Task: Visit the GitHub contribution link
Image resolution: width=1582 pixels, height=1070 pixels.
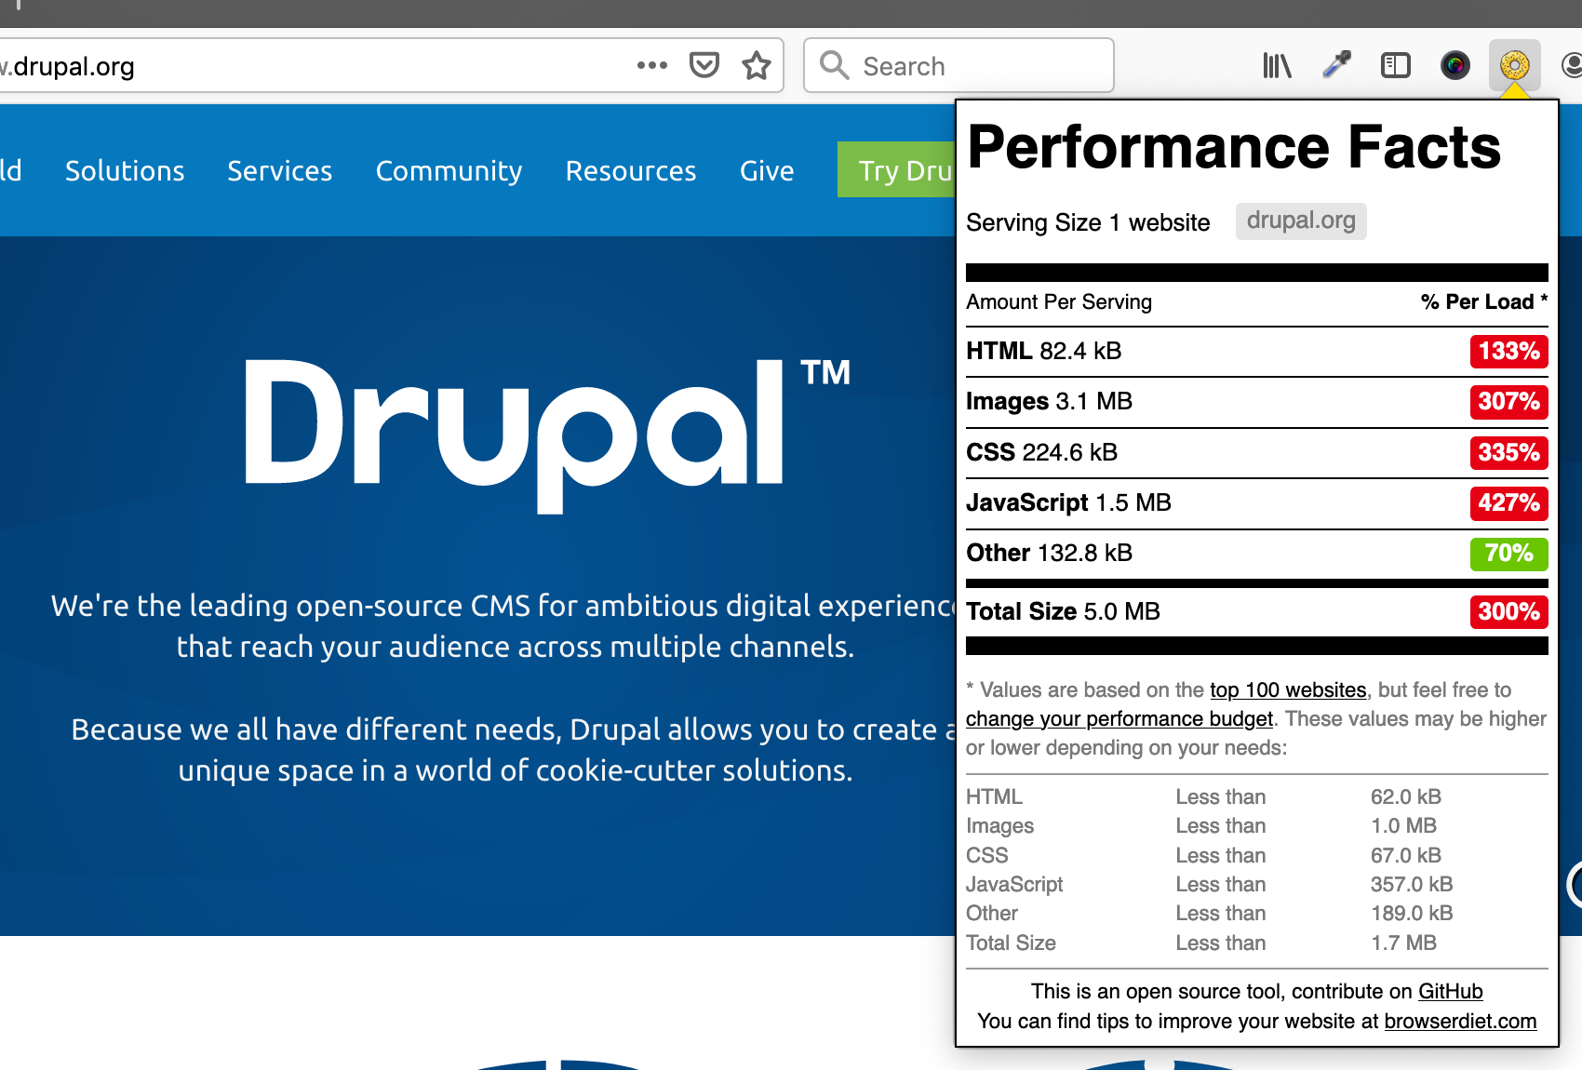Action: click(x=1450, y=992)
